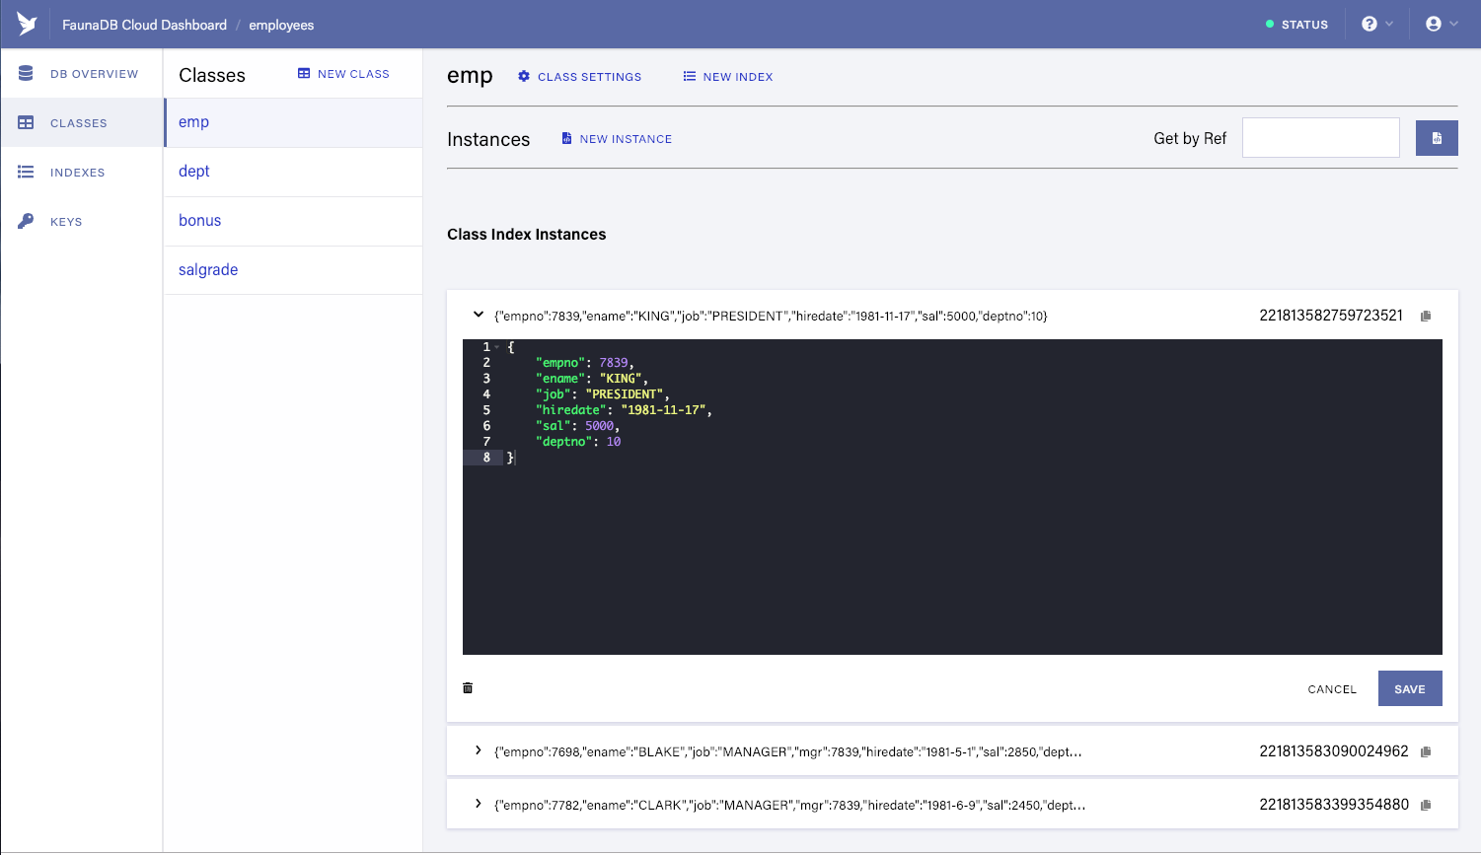Viewport: 1481px width, 855px height.
Task: Open user account menu
Action: pos(1442,24)
